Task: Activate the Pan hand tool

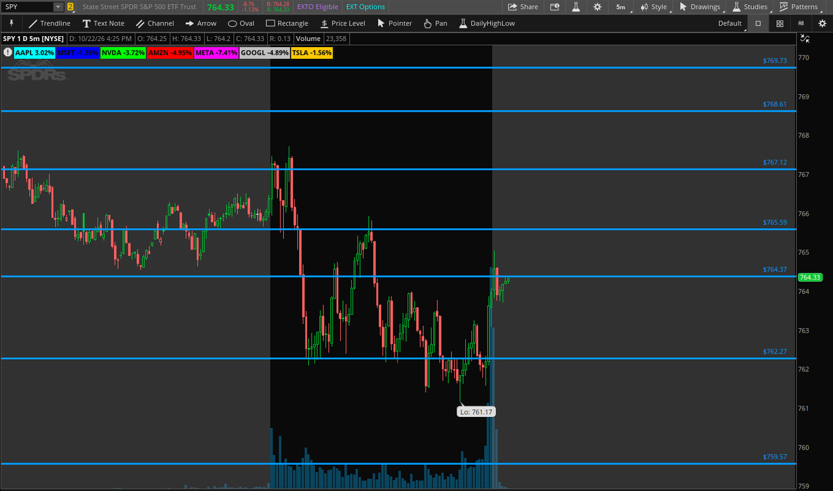Action: 435,23
